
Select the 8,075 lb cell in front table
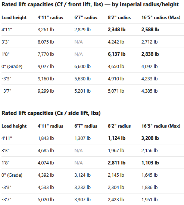pyautogui.click(x=46, y=42)
